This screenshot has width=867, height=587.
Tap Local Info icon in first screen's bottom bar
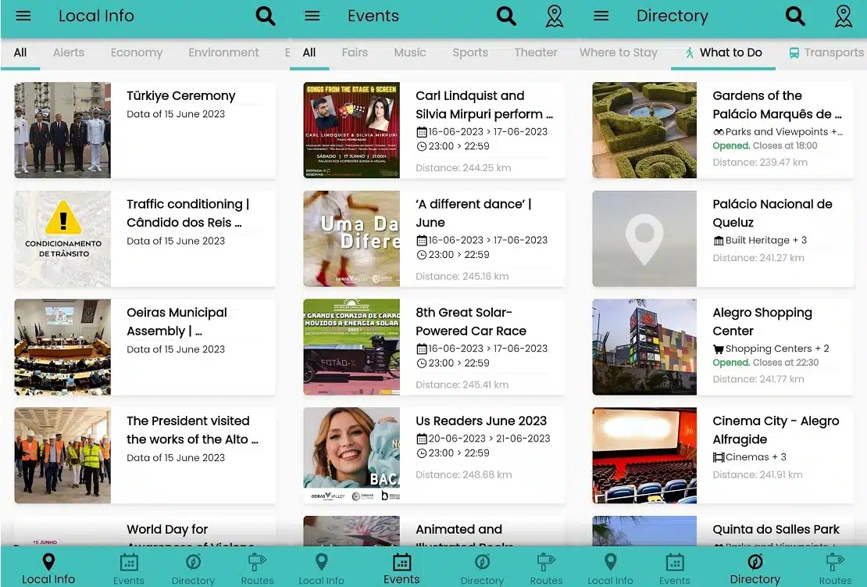[48, 562]
